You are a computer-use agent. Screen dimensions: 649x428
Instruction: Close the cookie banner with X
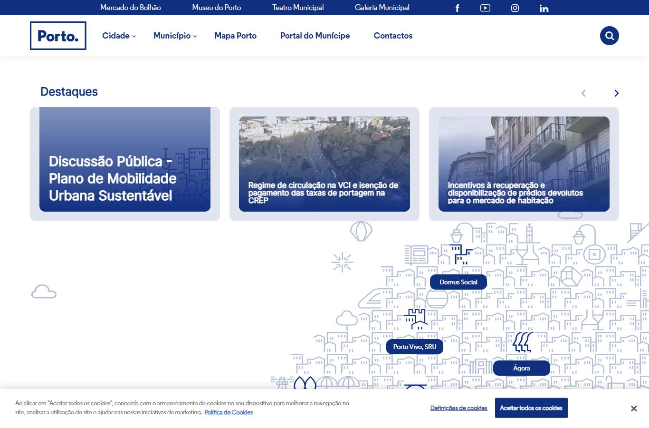click(x=634, y=409)
